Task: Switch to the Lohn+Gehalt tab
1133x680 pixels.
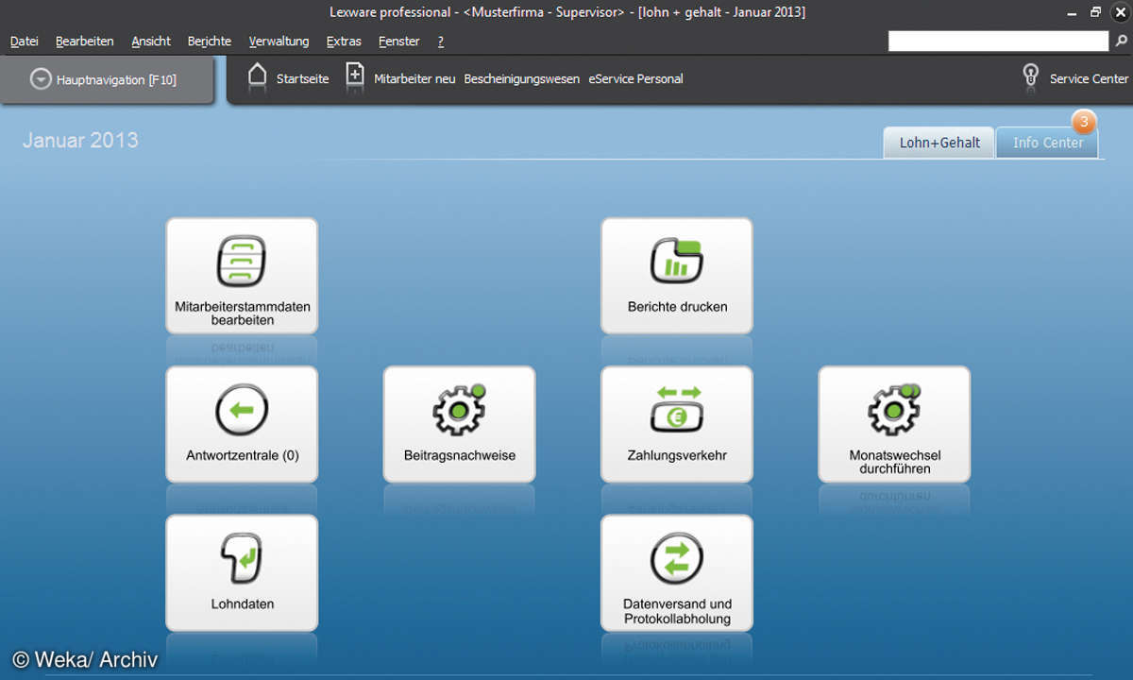Action: tap(939, 143)
